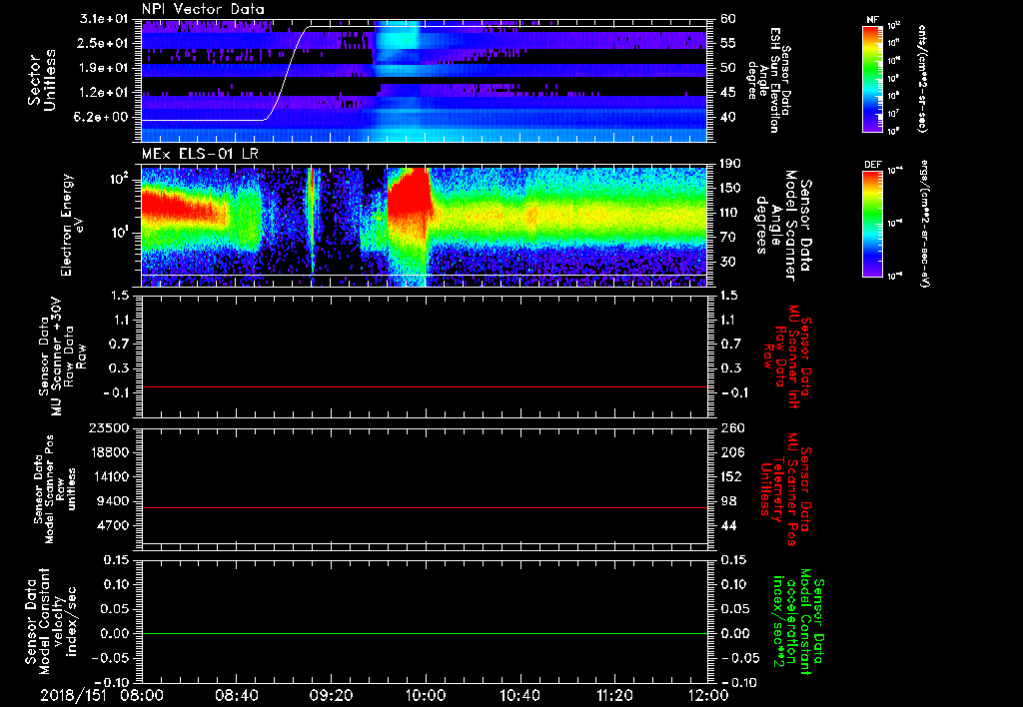Click the 12:00 time axis label
1023x707 pixels.
(708, 695)
